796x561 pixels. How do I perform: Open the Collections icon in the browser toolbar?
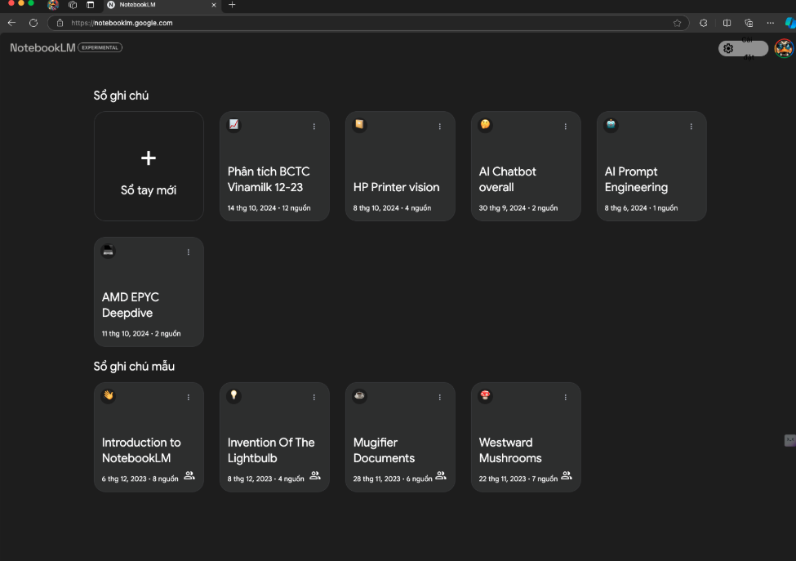[749, 23]
